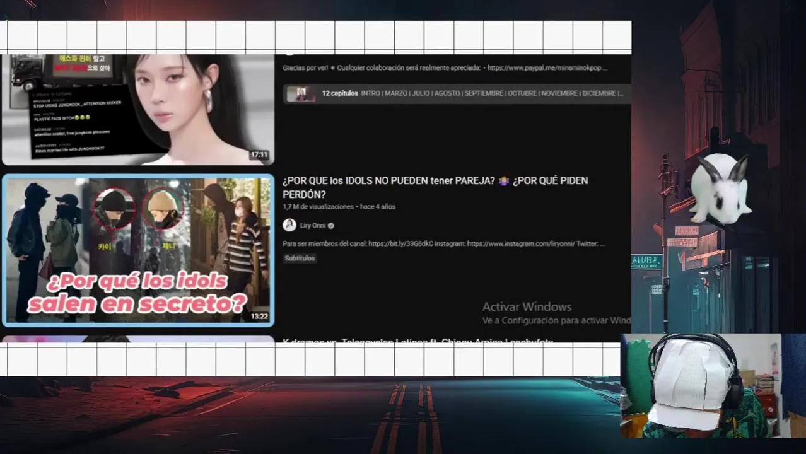Click the Liry Onni channel avatar

(x=289, y=225)
